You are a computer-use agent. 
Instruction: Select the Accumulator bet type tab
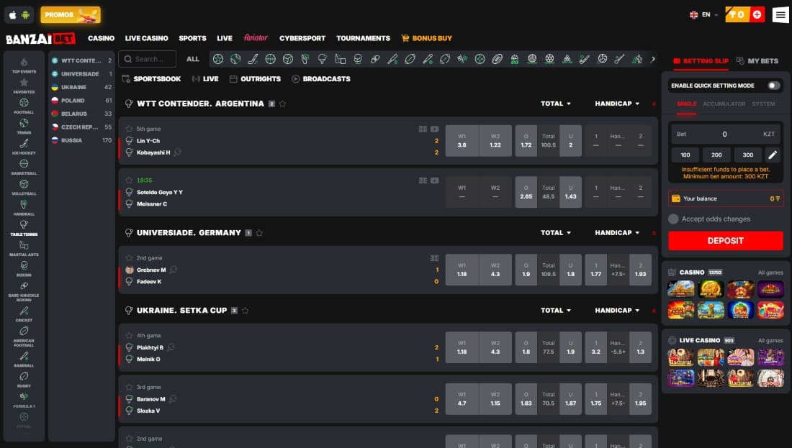(x=724, y=104)
